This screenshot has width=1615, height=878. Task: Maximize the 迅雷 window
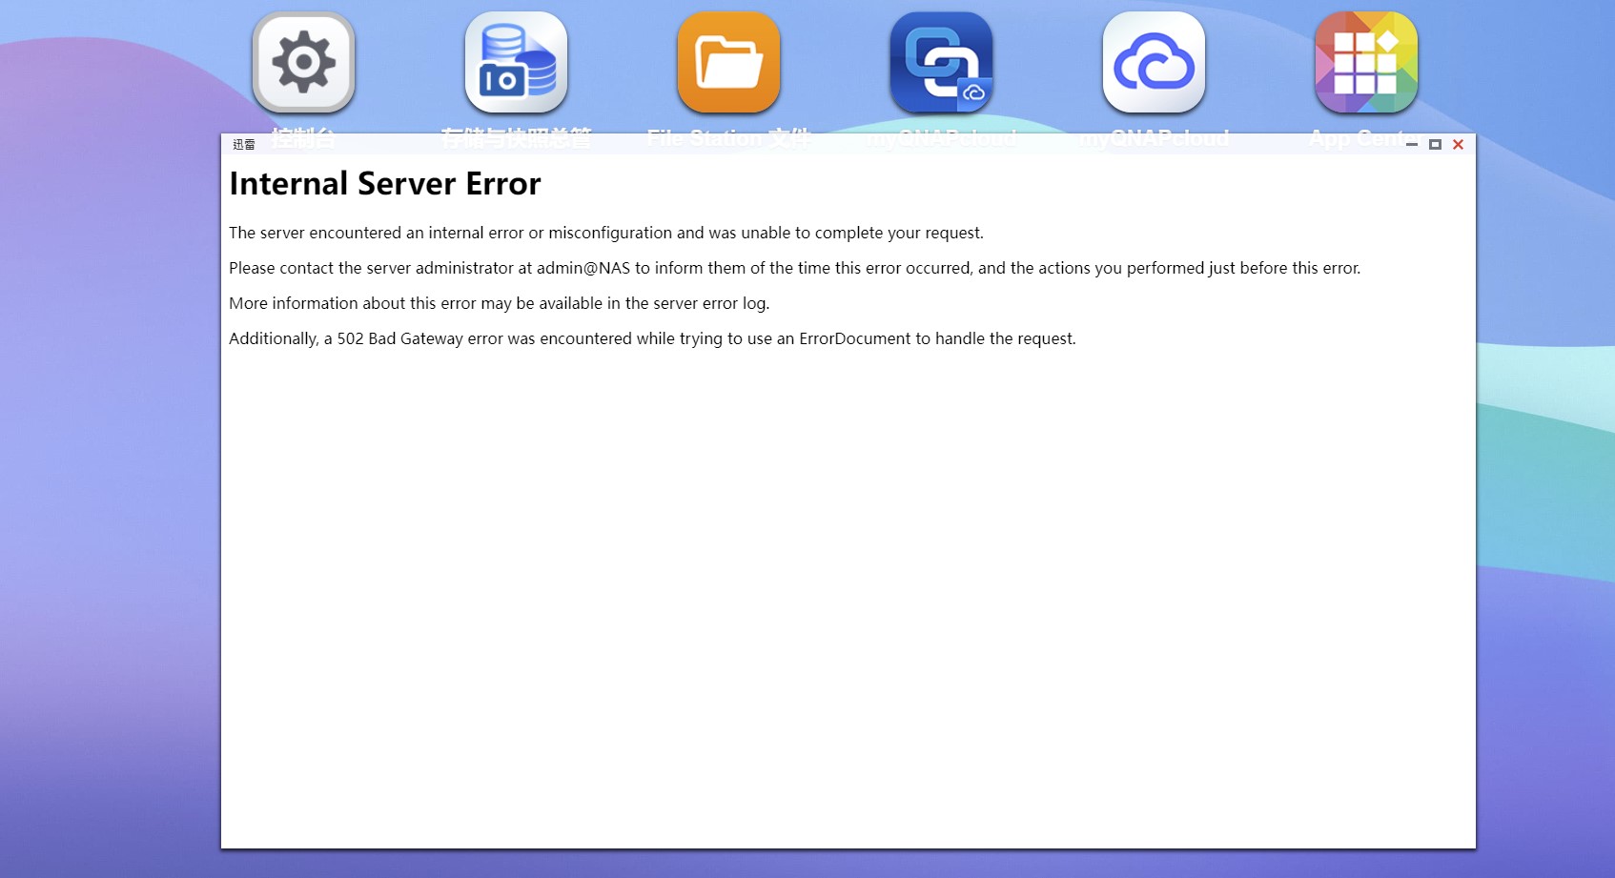[1435, 145]
